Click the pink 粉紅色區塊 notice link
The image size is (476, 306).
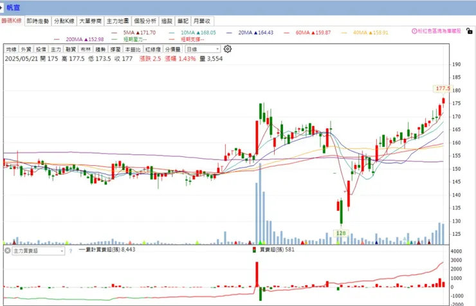(439, 31)
